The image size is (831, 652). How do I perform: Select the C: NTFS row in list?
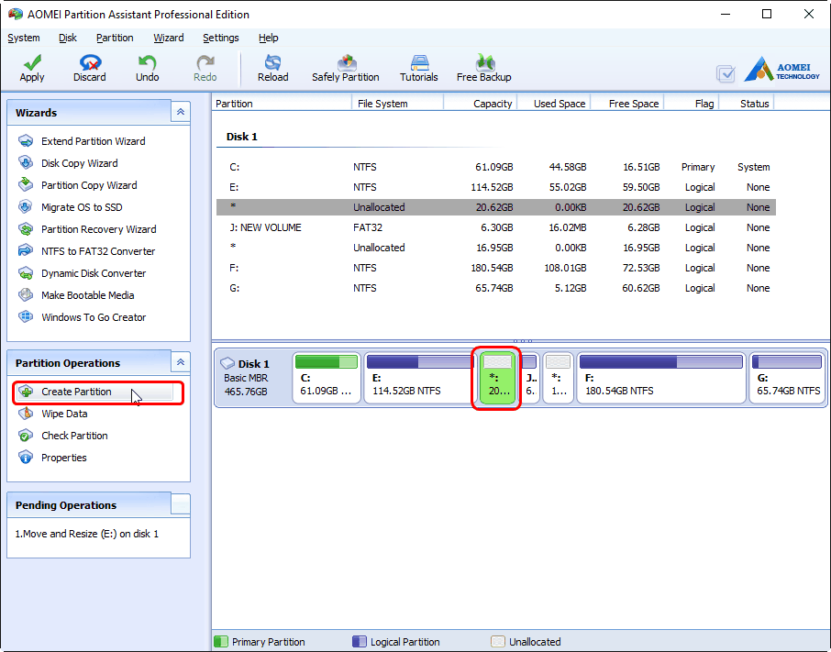(496, 167)
